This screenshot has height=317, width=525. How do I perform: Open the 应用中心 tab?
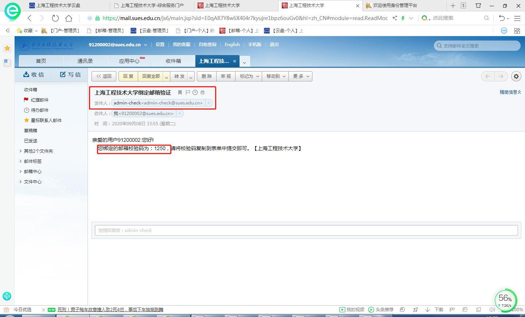[129, 61]
